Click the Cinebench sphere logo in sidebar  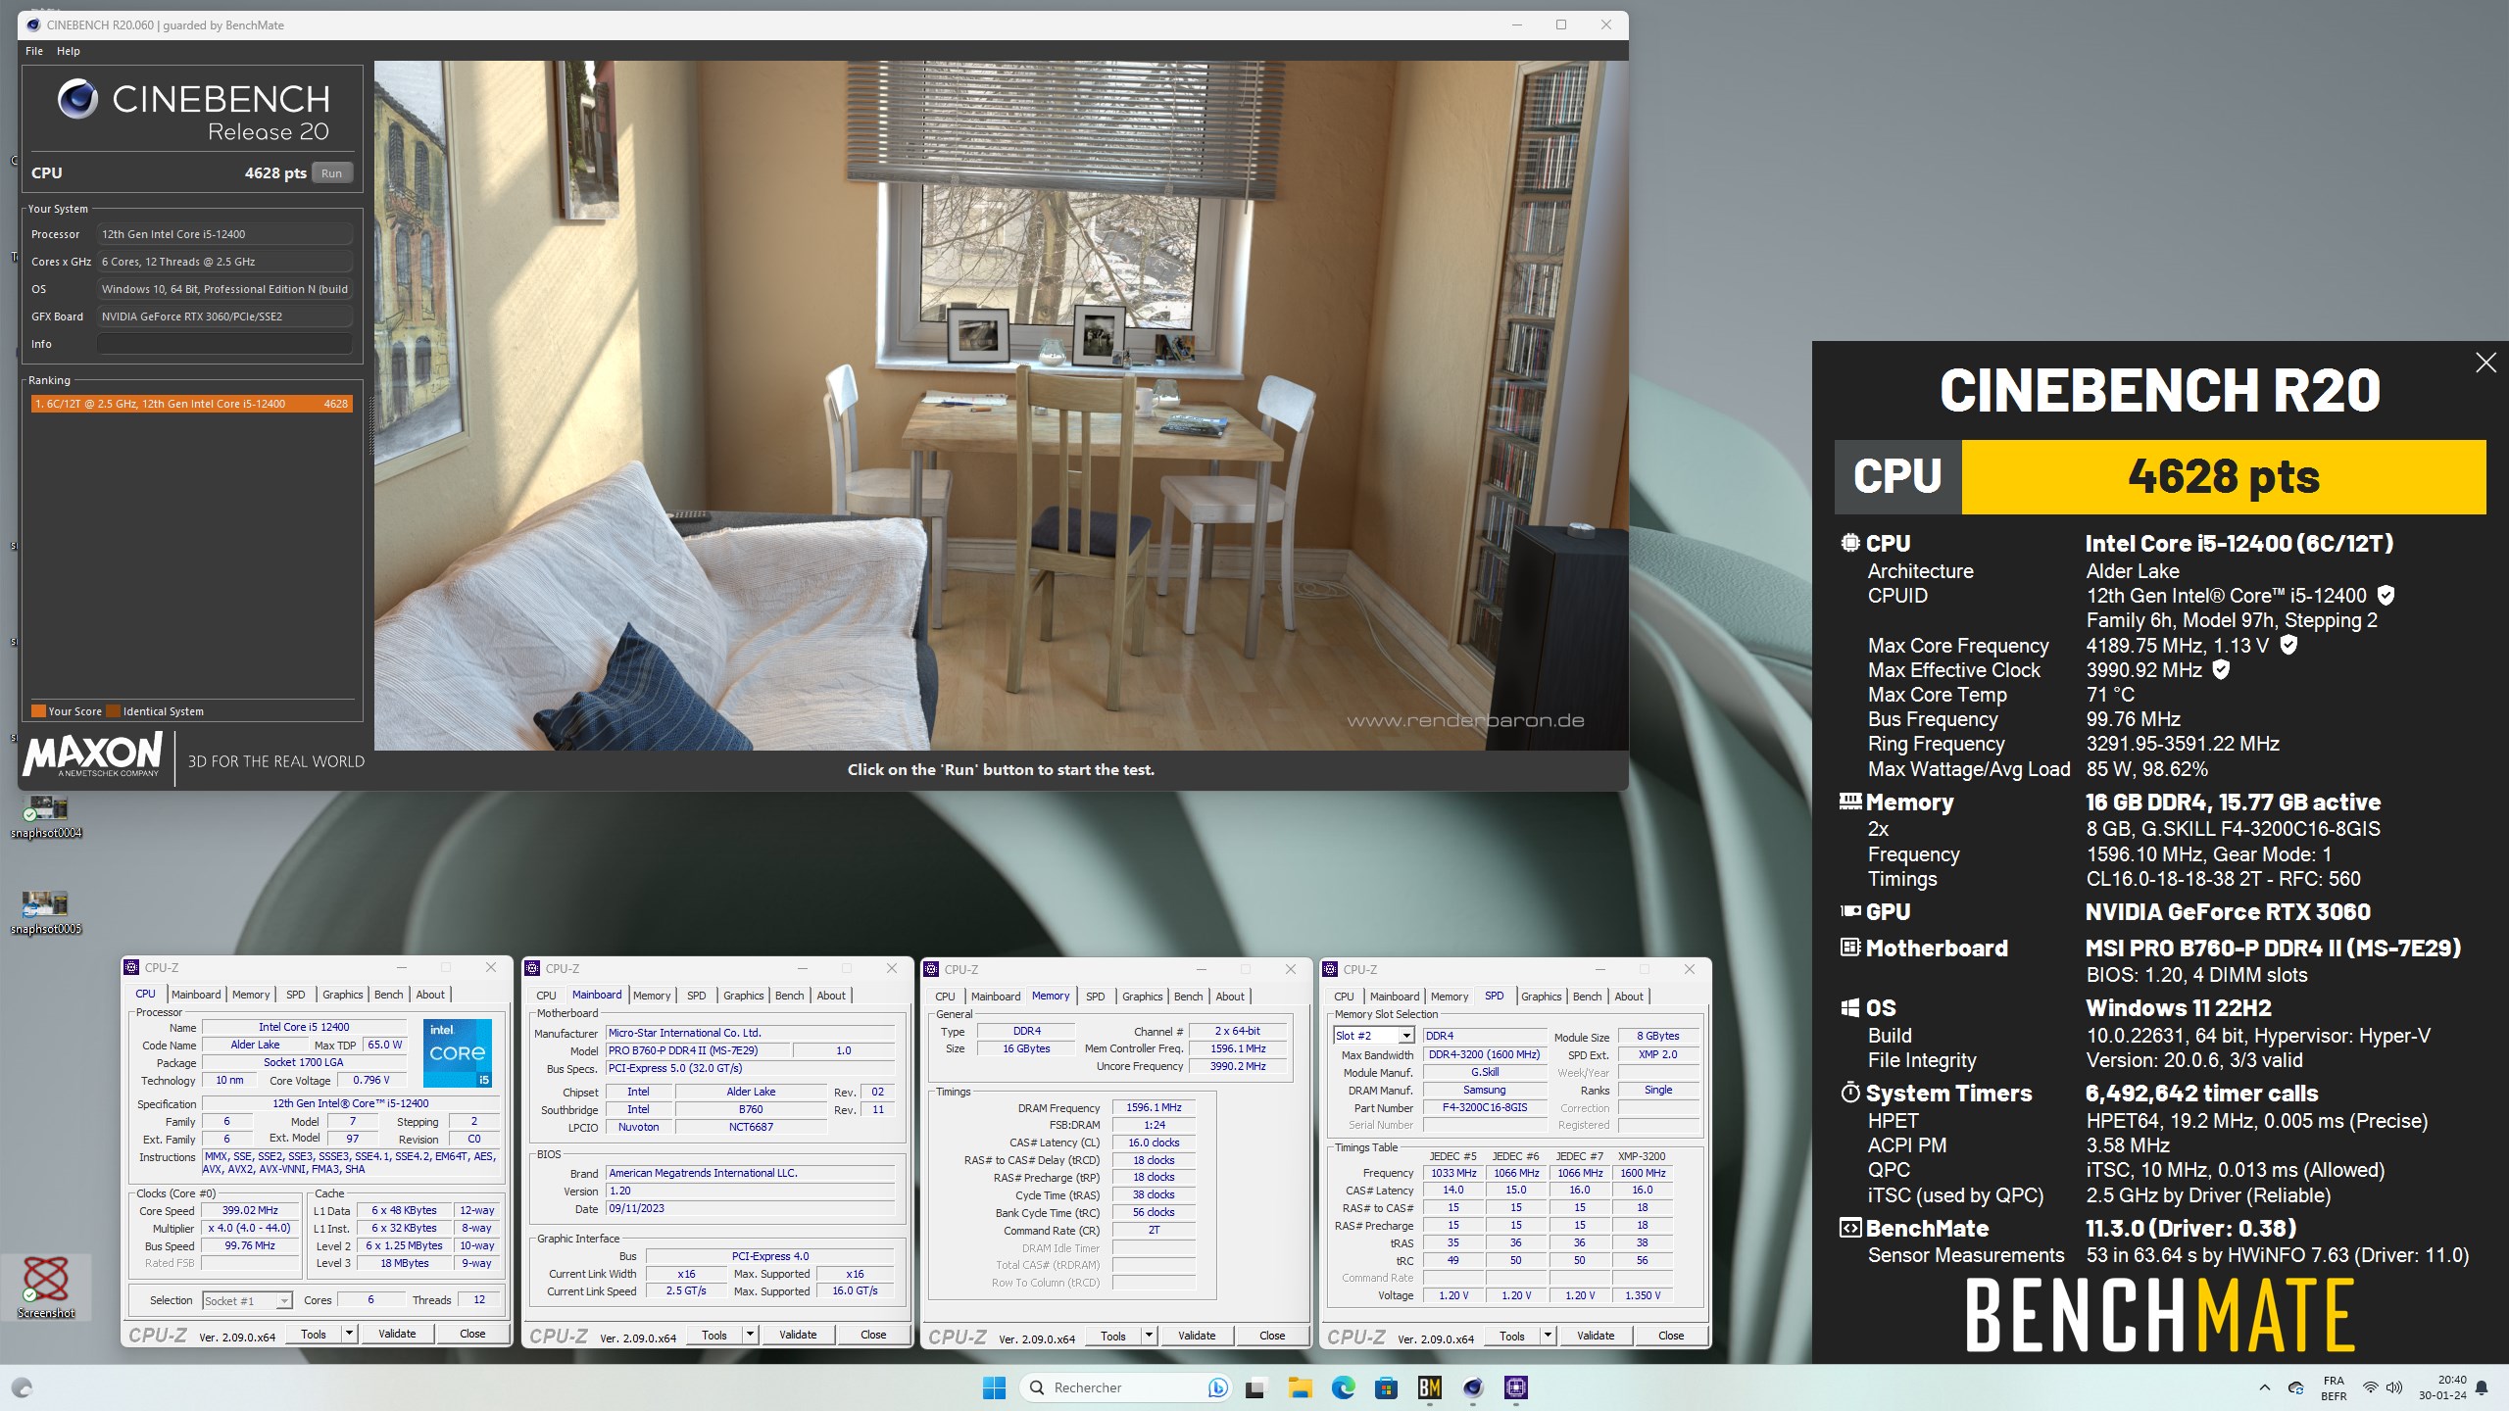(x=77, y=99)
